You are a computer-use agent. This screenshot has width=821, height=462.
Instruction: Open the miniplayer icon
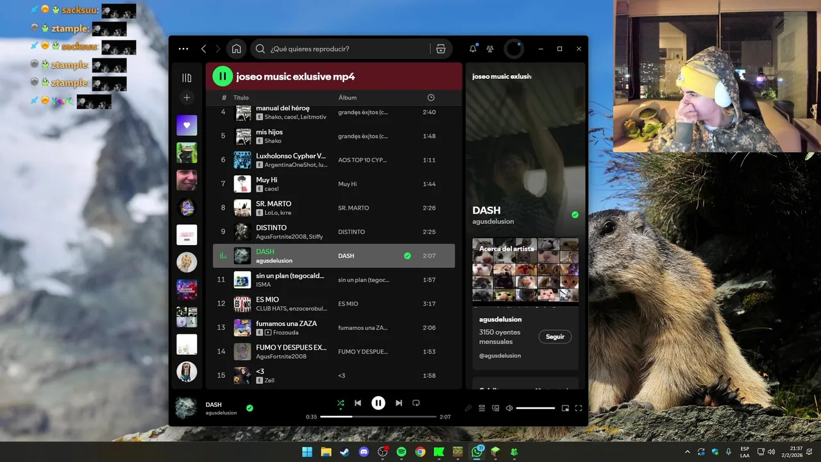click(565, 408)
